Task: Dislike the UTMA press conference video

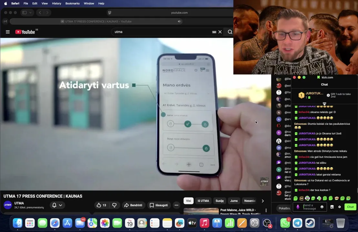Action: tap(114, 205)
